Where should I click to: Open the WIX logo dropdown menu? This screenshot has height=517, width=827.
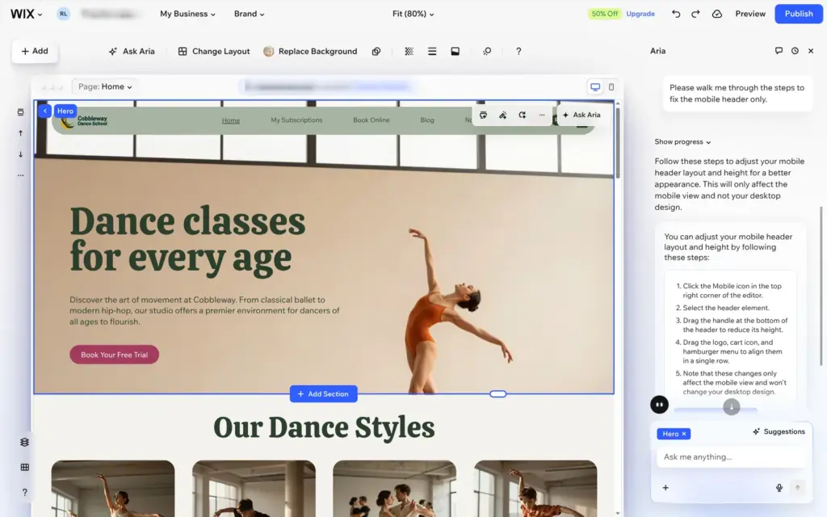26,15
